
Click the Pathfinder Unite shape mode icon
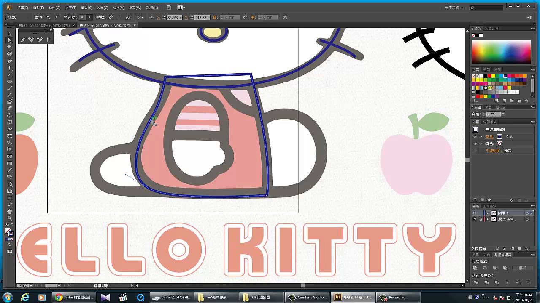click(475, 268)
